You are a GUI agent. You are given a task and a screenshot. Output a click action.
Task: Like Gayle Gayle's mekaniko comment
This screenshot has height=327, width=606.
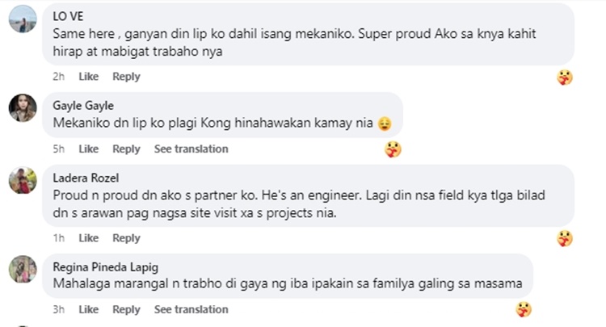pyautogui.click(x=89, y=149)
